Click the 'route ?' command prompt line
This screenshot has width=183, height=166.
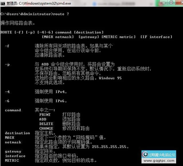coord(35,14)
